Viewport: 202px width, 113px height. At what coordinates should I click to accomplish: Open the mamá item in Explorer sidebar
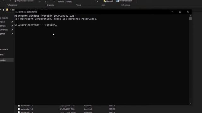click(4, 50)
